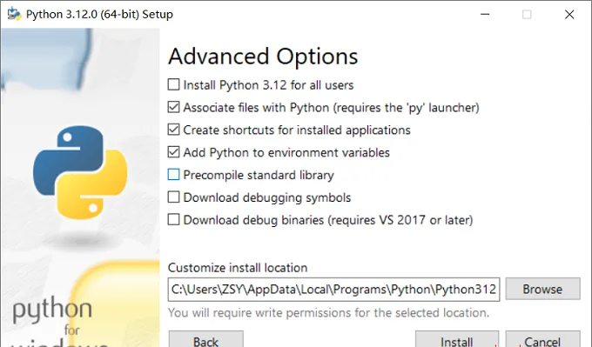592x347 pixels.
Task: Click the Python installer icon in title bar
Action: (14, 14)
